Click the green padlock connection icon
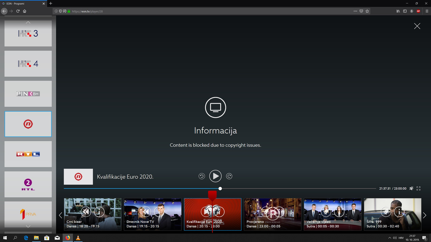Image resolution: width=431 pixels, height=242 pixels. click(x=69, y=11)
